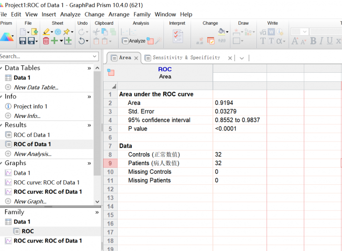Create a new project file icon
Viewport: 342px width, 251px height.
pyautogui.click(x=23, y=32)
